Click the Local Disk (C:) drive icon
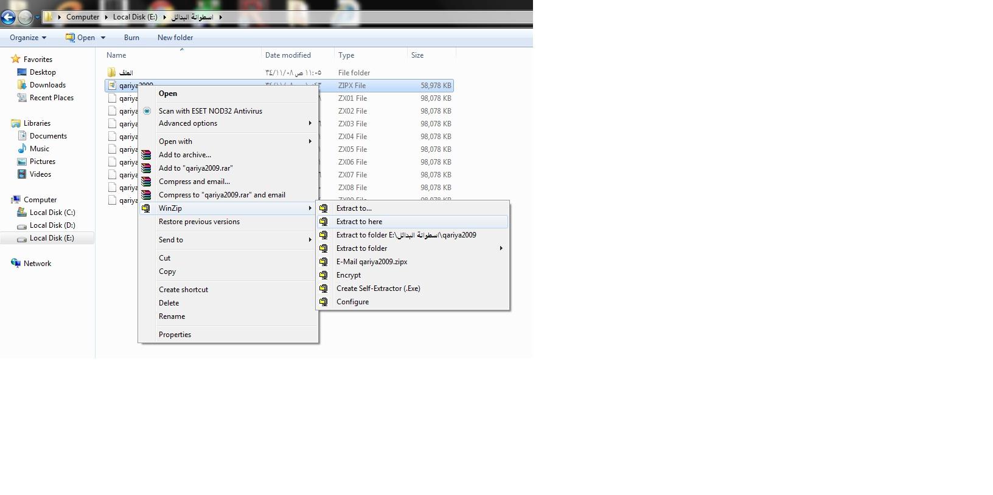 22,213
